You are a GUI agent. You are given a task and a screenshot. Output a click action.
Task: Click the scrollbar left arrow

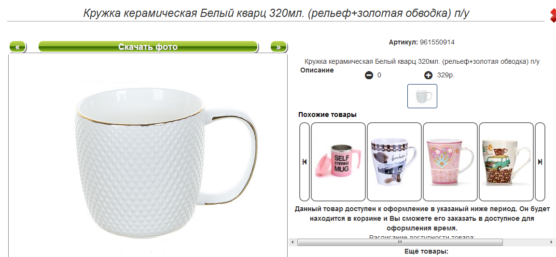click(293, 243)
